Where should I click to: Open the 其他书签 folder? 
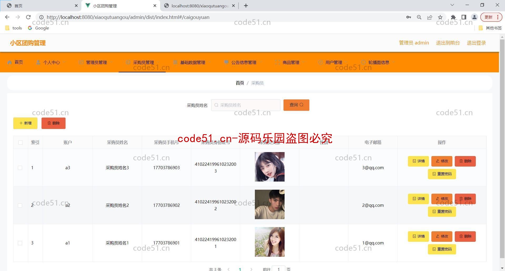point(490,28)
